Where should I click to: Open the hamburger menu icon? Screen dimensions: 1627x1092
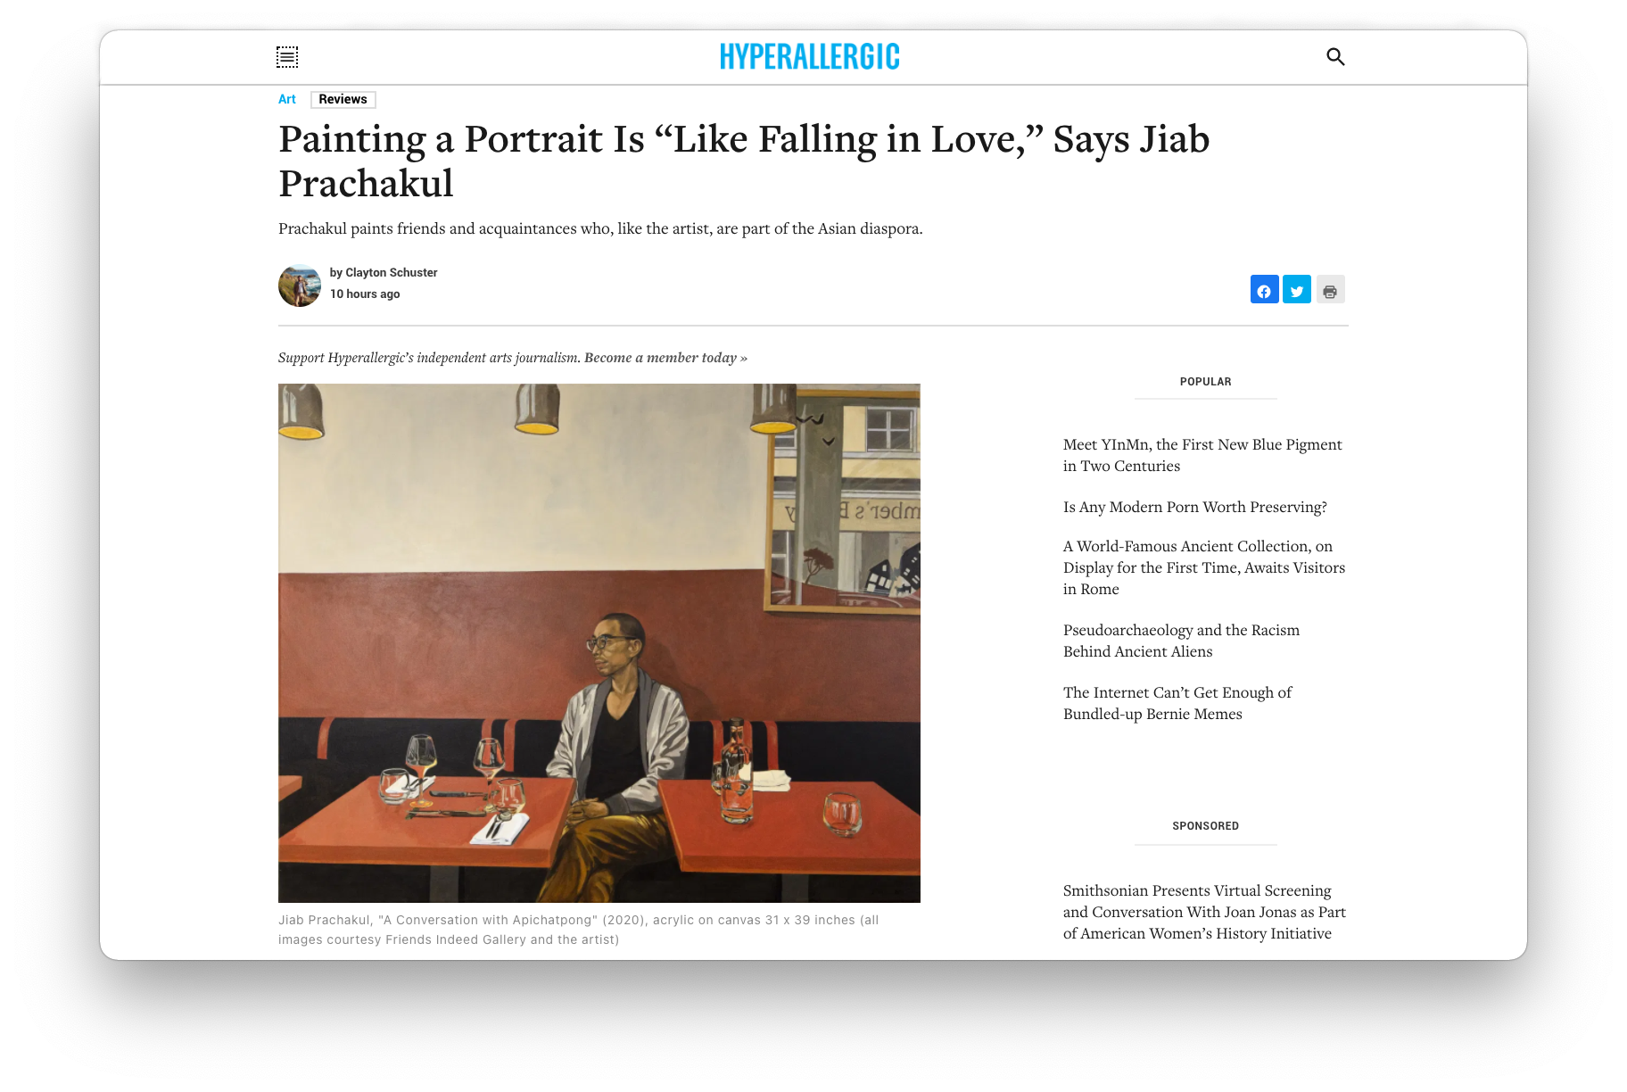(287, 57)
